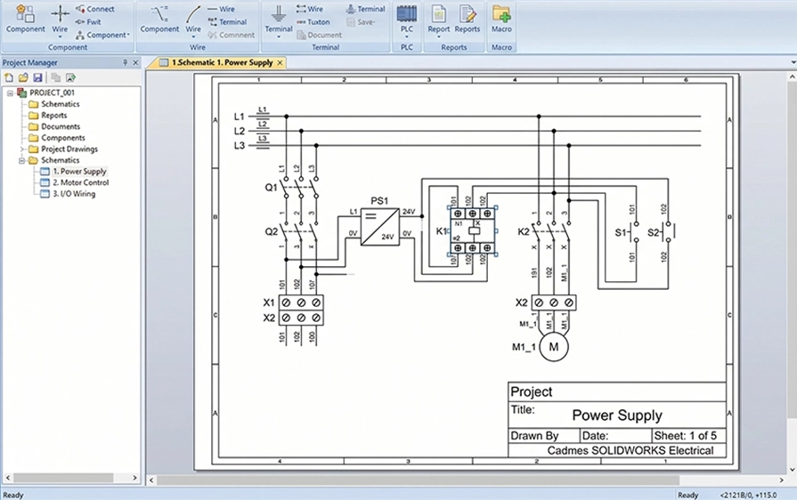Click the Document item in Terminal group
The image size is (797, 500).
click(x=319, y=35)
